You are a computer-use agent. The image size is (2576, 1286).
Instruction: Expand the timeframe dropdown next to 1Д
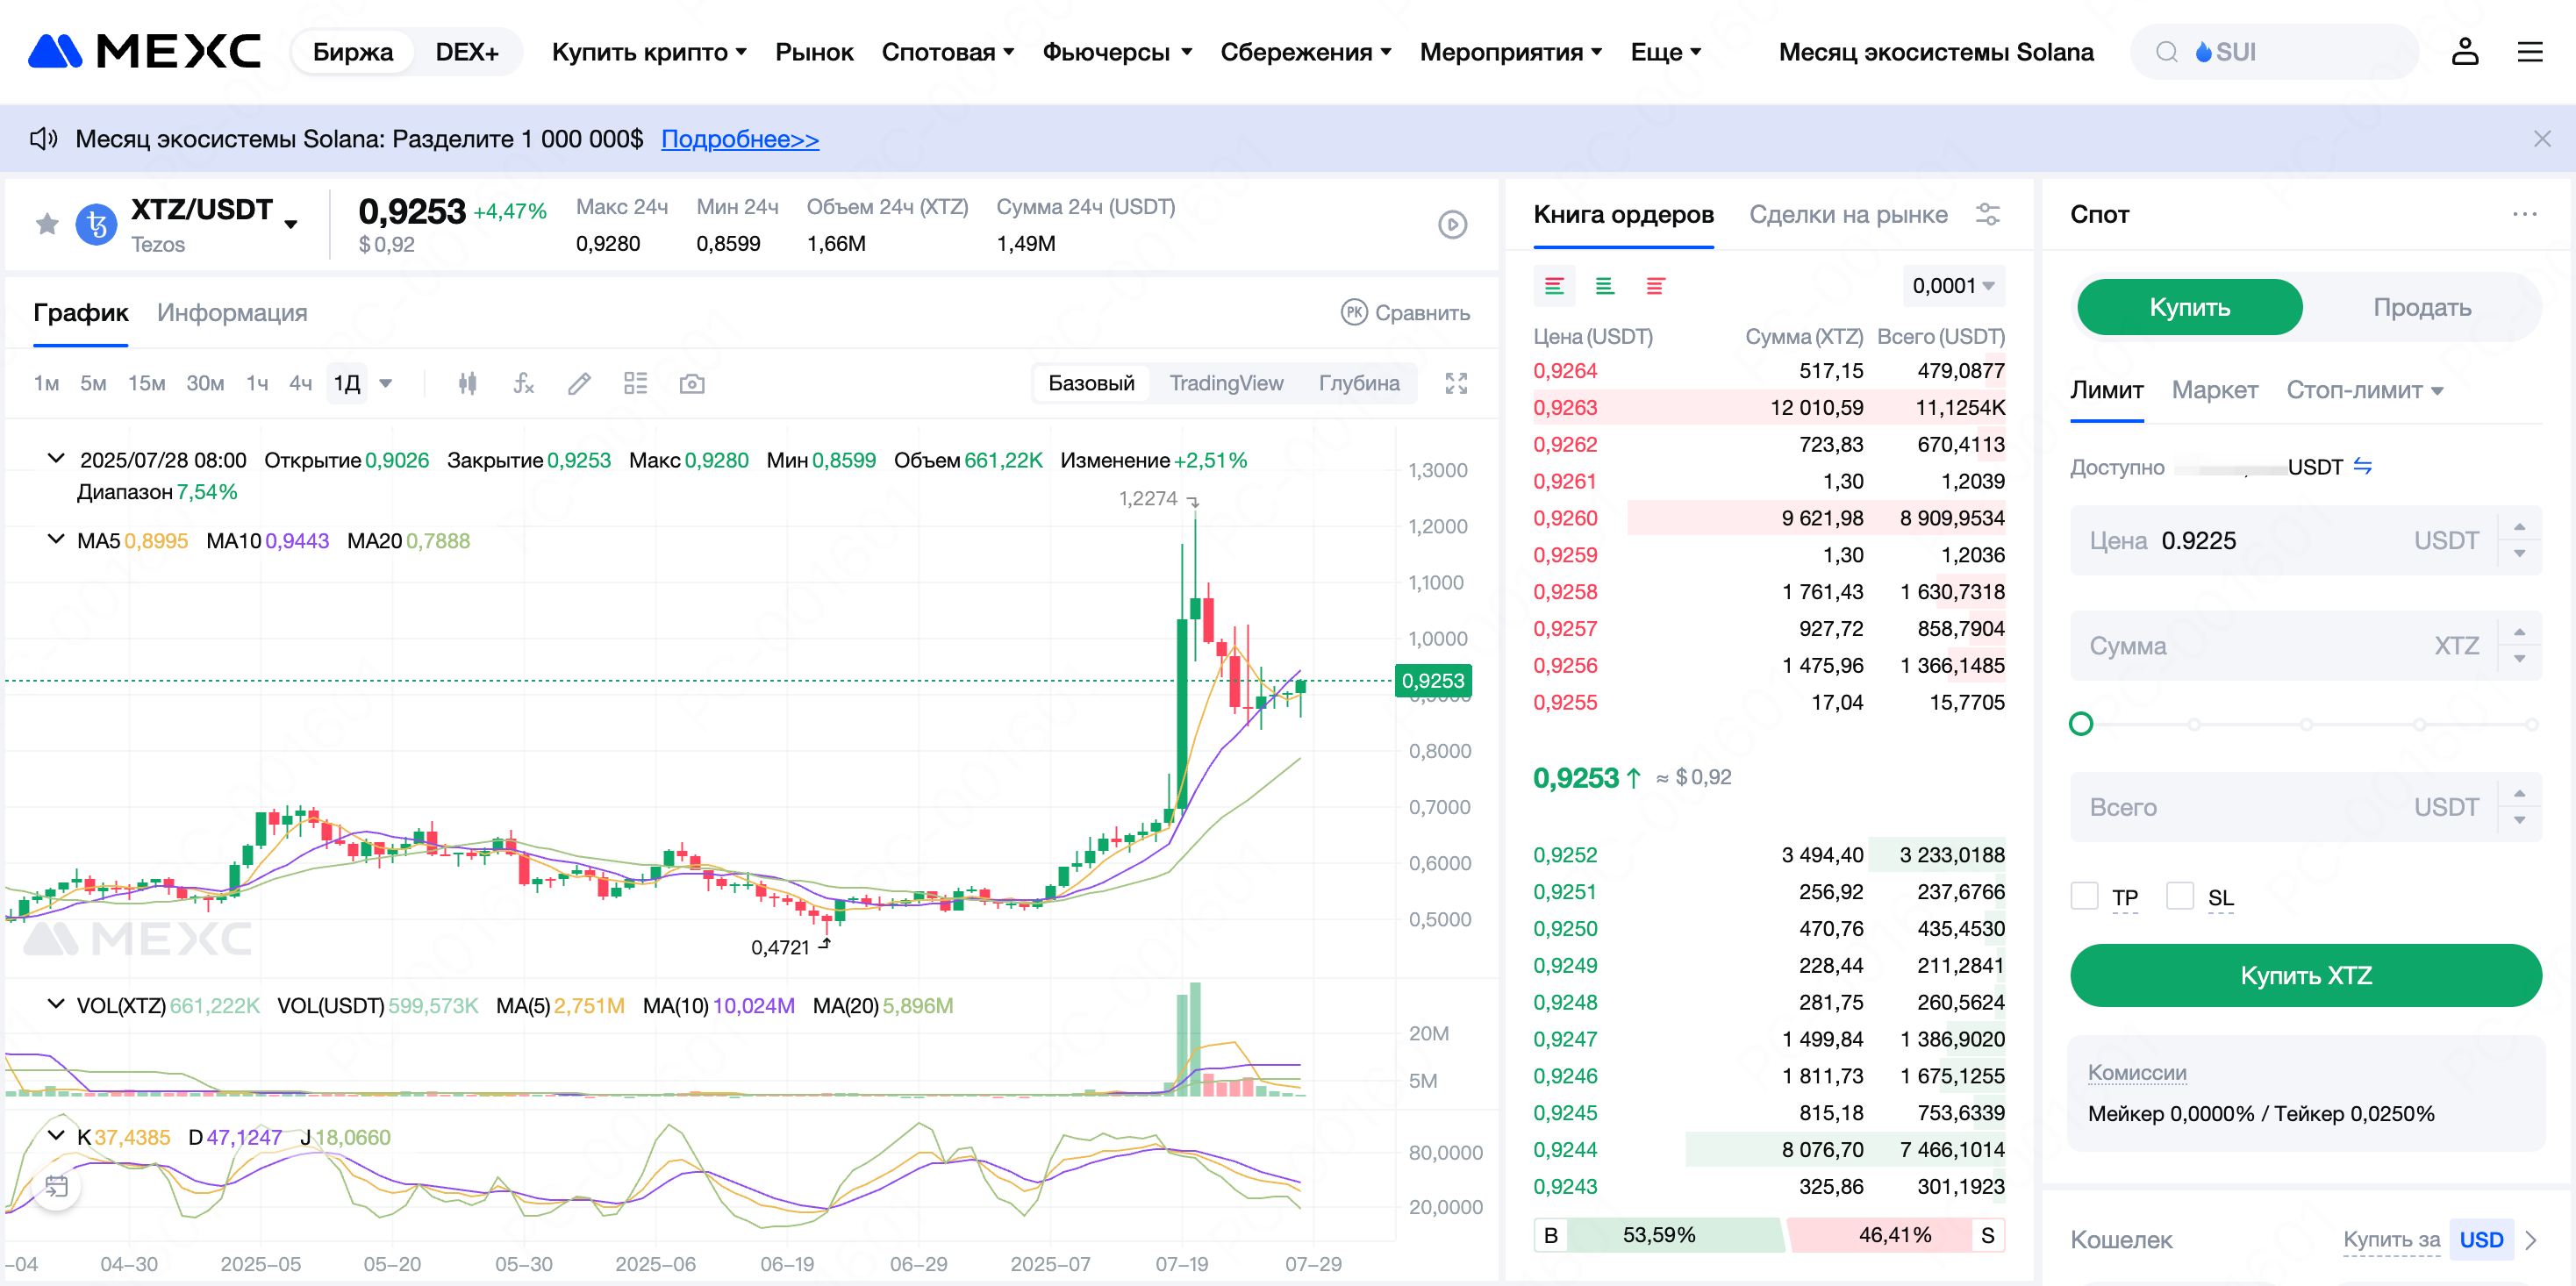pos(386,383)
